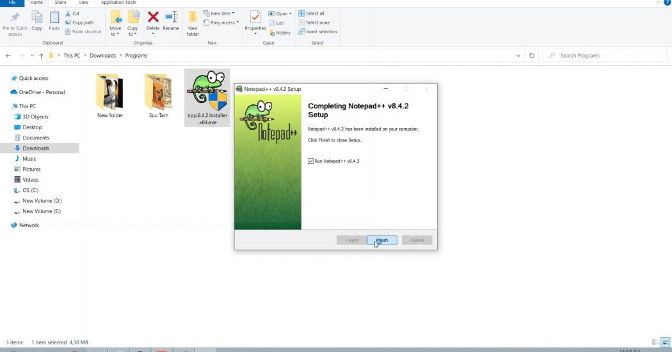Click the Search Programs box
This screenshot has width=672, height=352.
tap(605, 56)
